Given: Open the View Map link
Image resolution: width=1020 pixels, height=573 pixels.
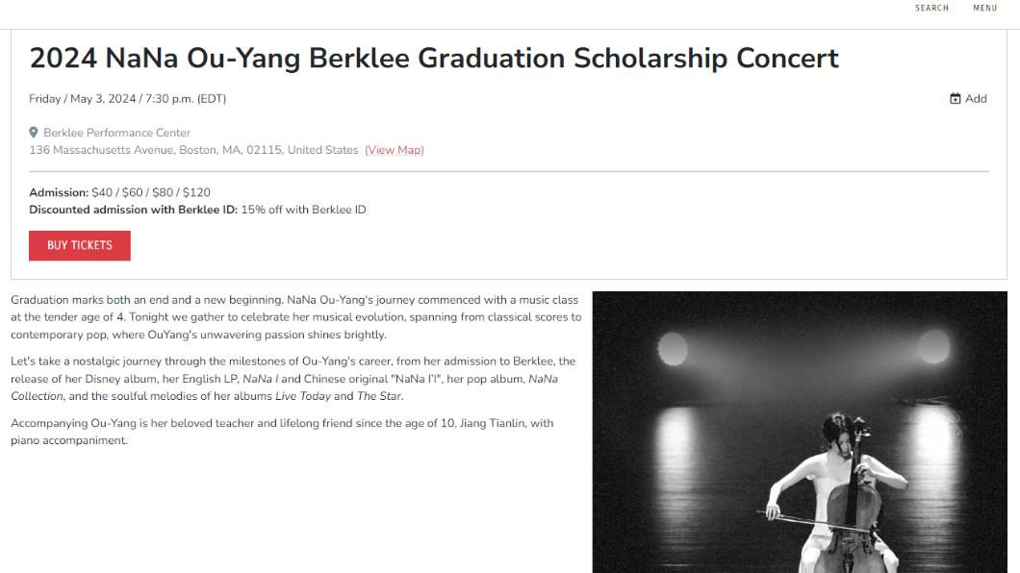Looking at the screenshot, I should click(395, 150).
